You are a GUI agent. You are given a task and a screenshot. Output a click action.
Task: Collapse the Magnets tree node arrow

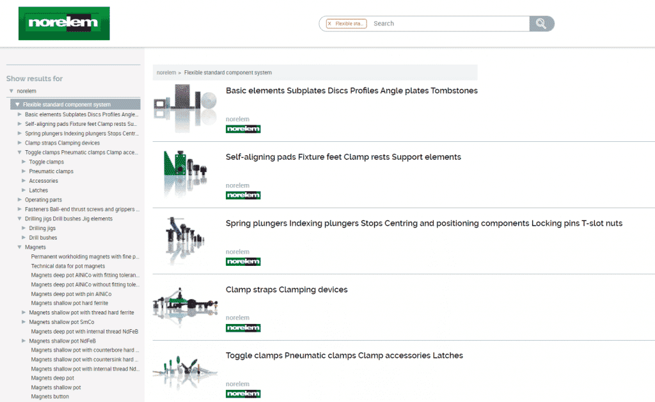pyautogui.click(x=19, y=247)
